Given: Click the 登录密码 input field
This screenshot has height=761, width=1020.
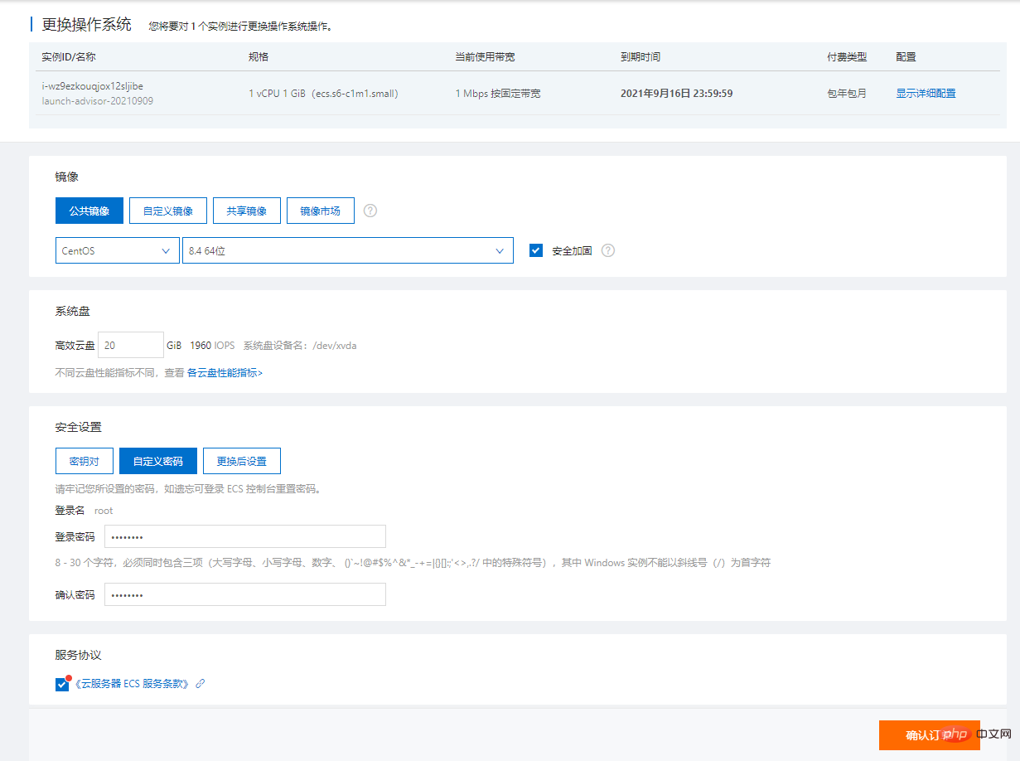Looking at the screenshot, I should point(245,536).
